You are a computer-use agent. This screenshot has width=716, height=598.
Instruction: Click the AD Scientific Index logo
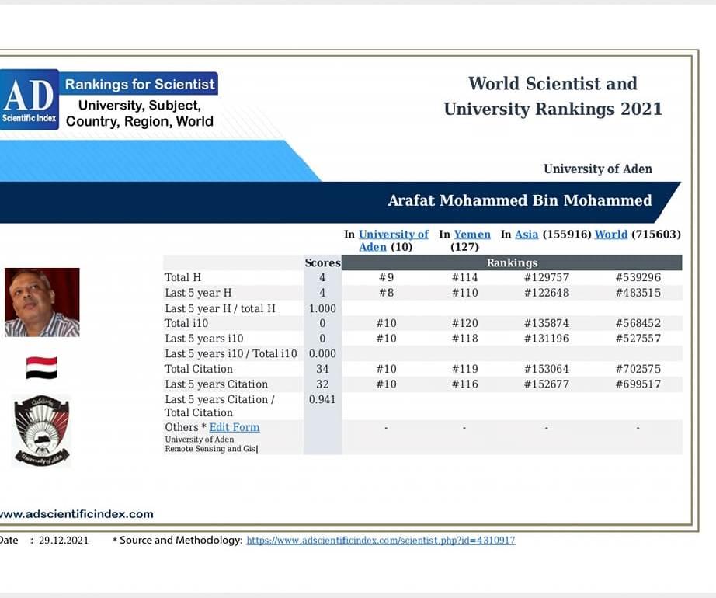click(x=29, y=99)
